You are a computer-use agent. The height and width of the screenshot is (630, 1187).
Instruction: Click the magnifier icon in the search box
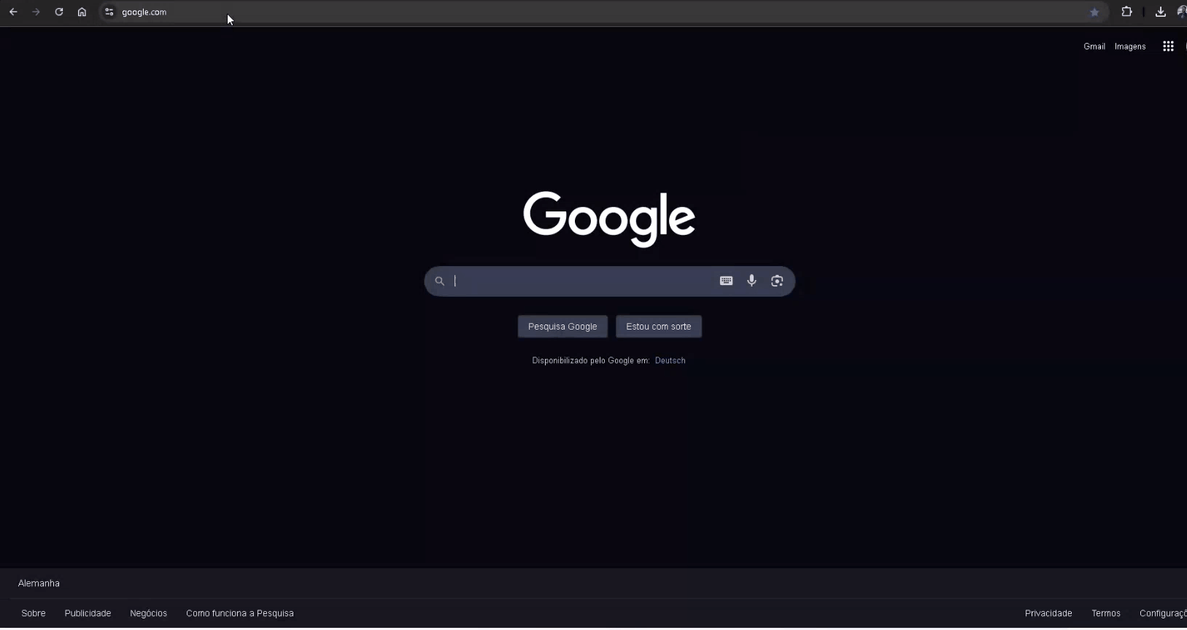439,281
